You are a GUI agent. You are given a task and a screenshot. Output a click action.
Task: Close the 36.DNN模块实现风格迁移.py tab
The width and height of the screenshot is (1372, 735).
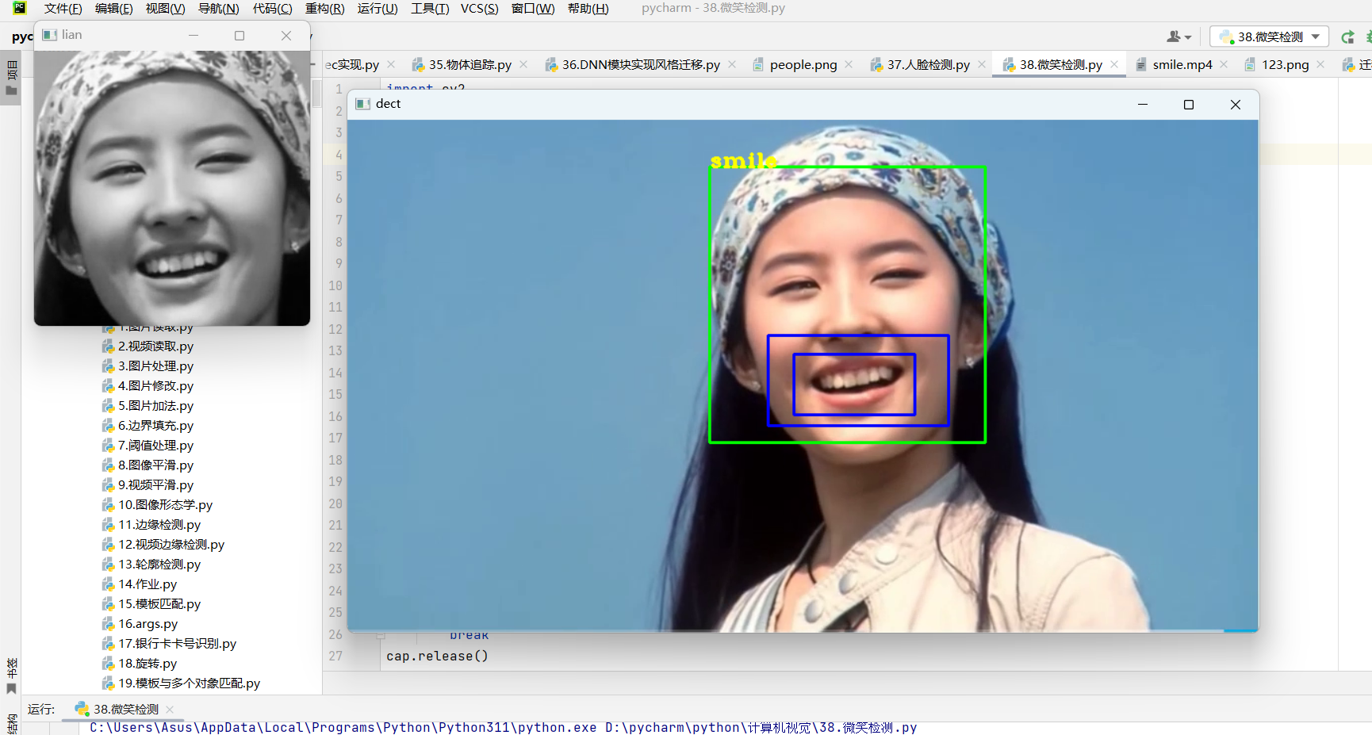(x=732, y=64)
